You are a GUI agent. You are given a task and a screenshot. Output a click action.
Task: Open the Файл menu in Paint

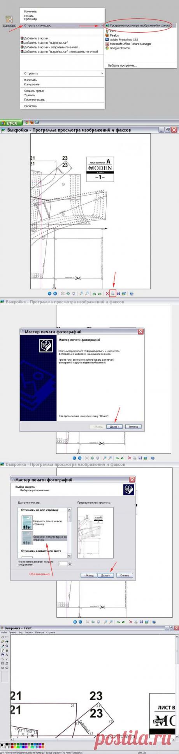click(x=4, y=632)
